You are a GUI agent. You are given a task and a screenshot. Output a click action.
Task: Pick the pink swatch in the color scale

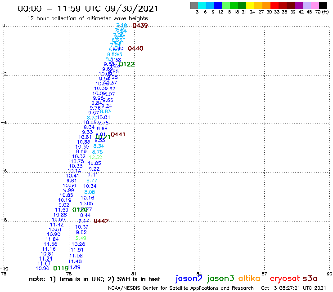pos(315,5)
